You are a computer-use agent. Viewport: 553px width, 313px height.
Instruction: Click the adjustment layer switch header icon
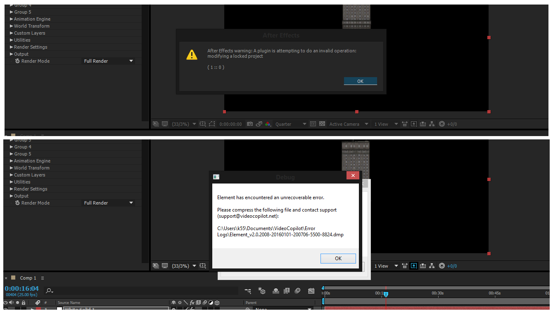(211, 303)
